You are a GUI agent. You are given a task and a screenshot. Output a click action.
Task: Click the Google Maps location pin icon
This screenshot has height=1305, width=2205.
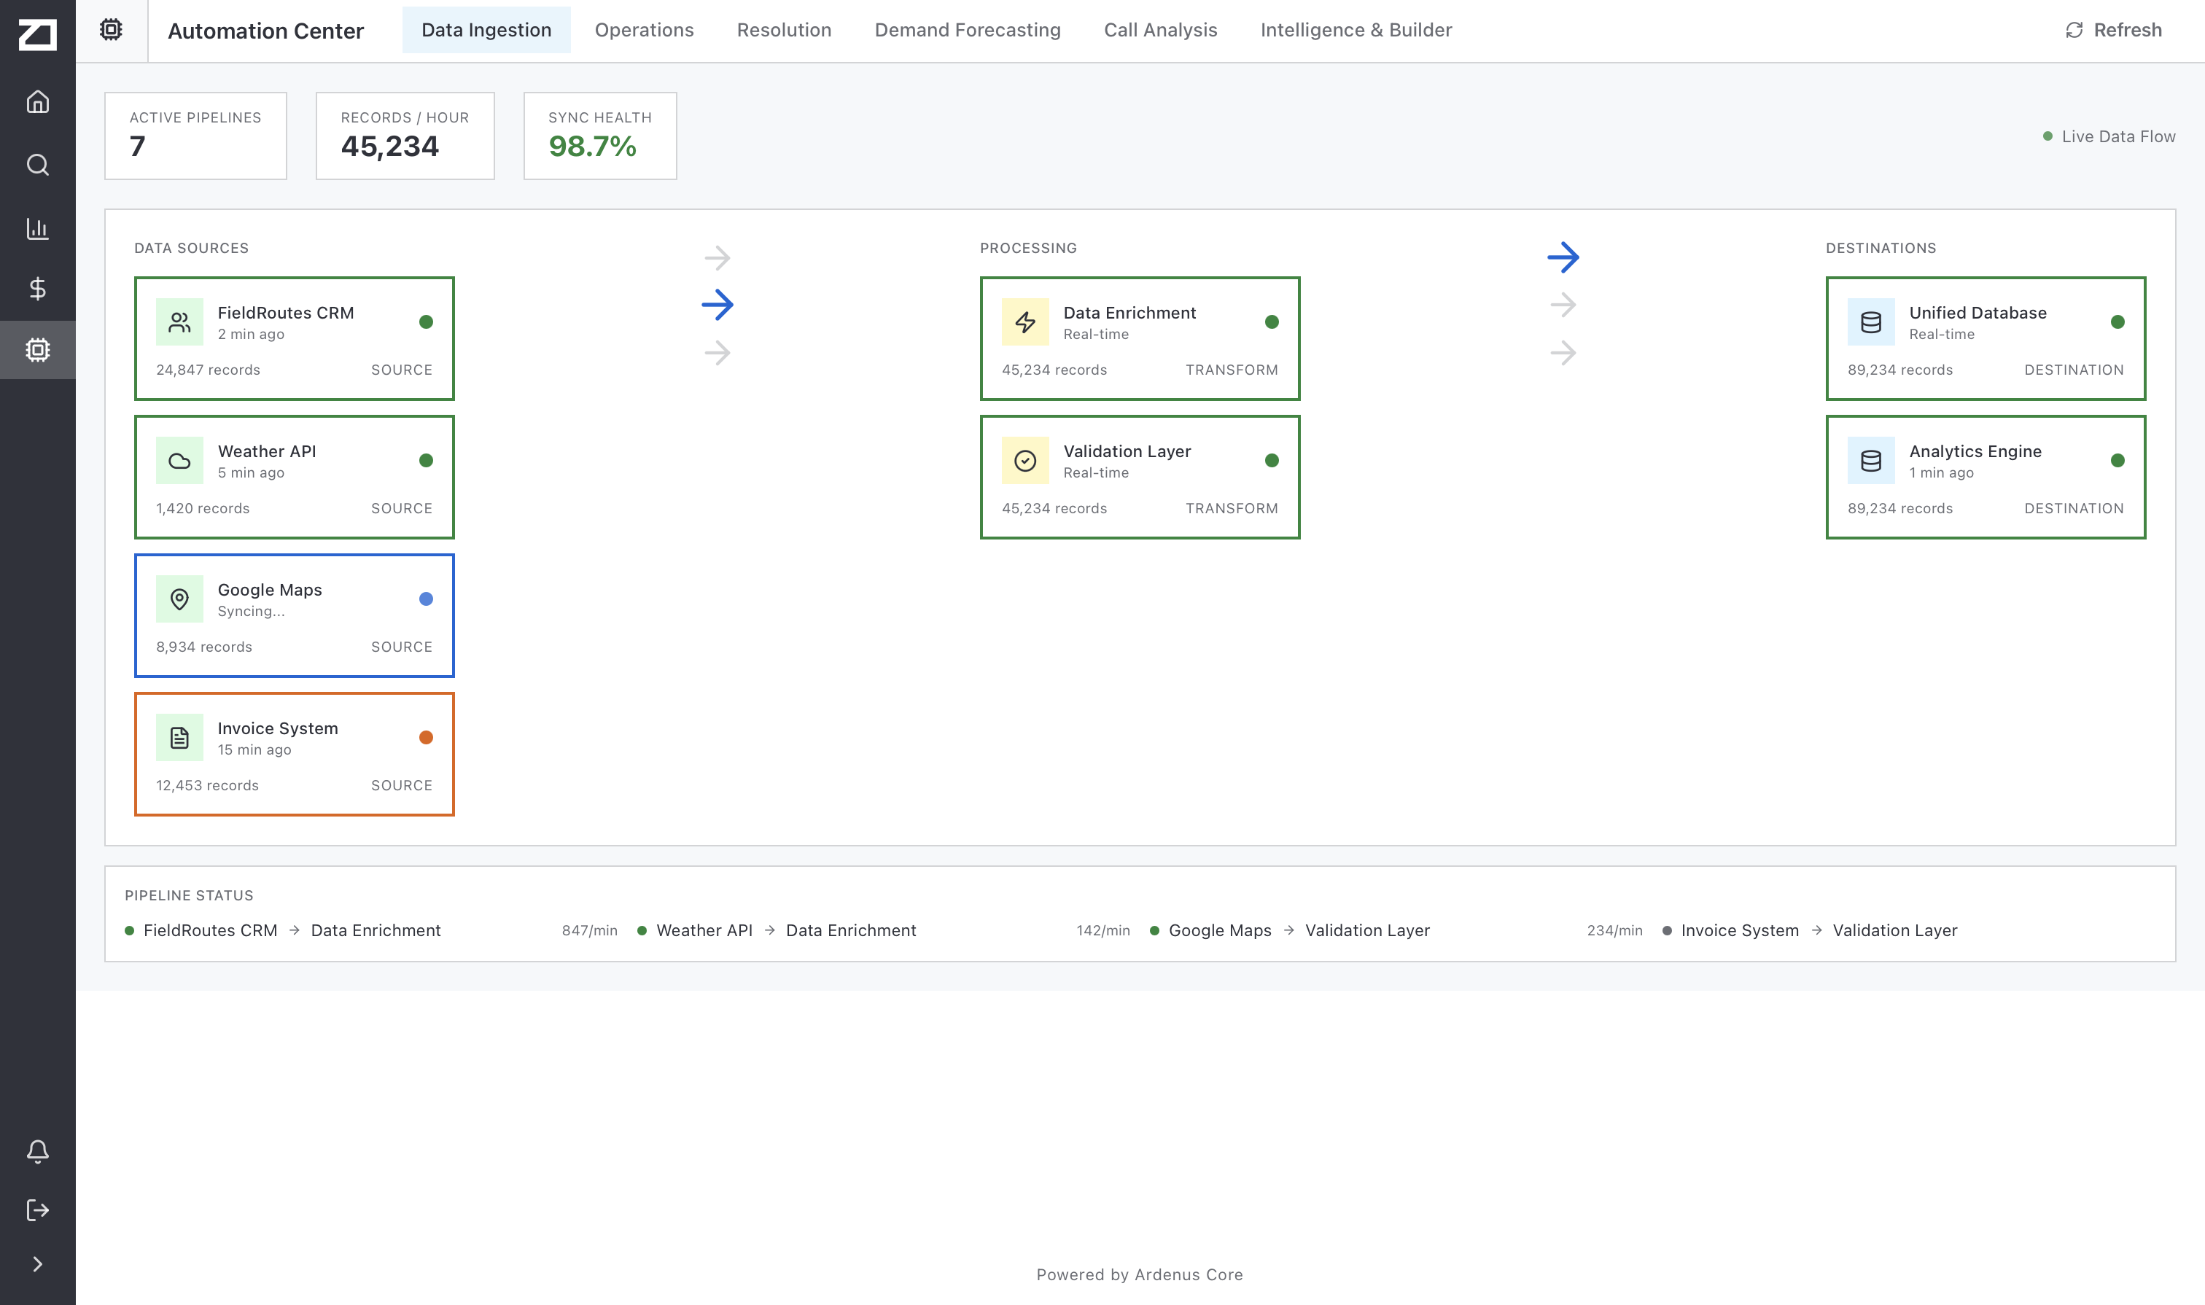click(179, 599)
